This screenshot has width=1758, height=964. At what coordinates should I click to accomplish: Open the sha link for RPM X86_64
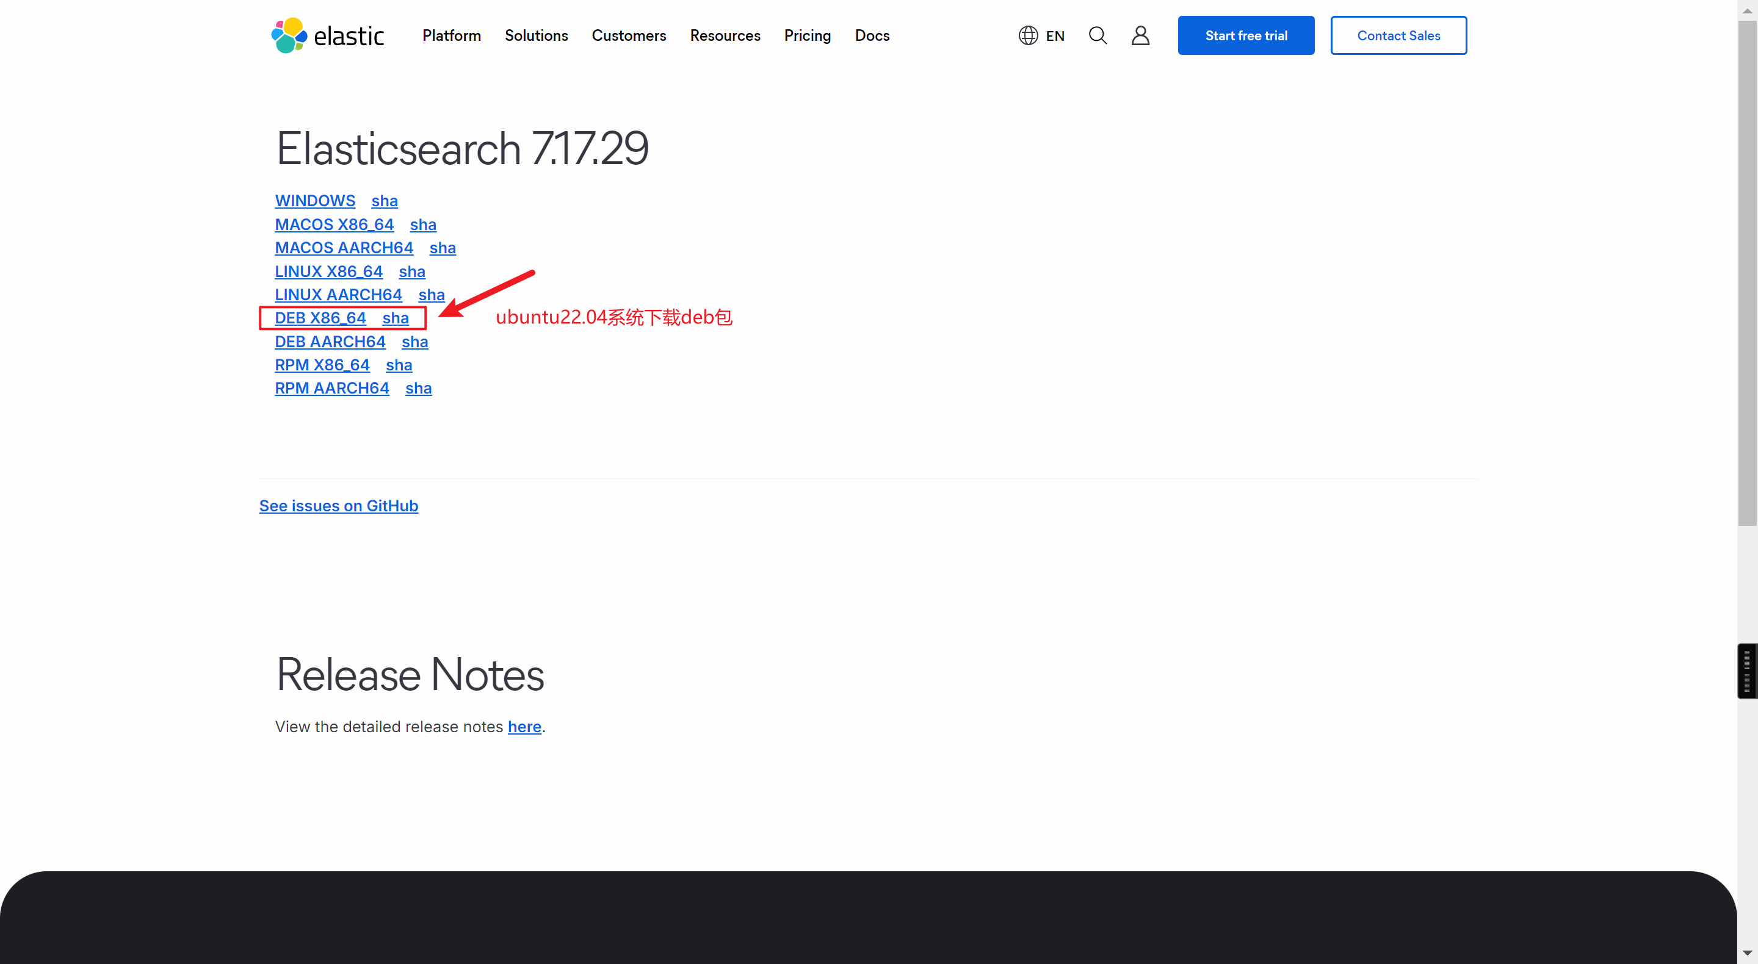(x=399, y=365)
